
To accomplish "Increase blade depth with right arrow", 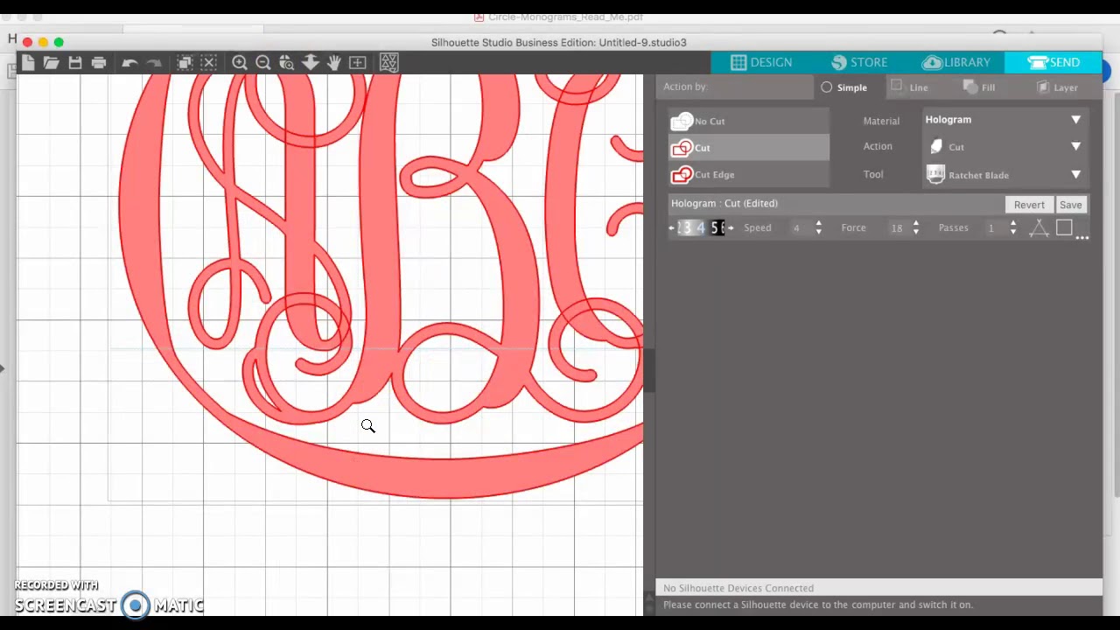I will point(731,228).
